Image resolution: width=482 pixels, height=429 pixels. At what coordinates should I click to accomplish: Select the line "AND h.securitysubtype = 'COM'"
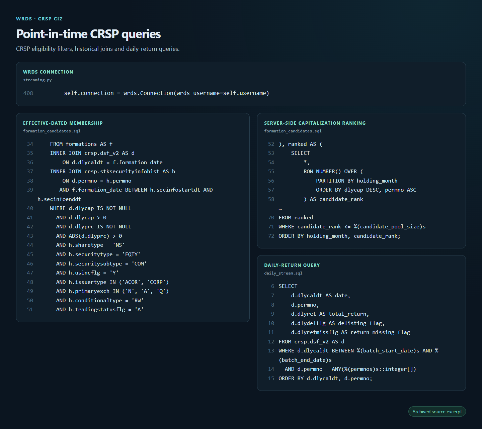coord(101,263)
